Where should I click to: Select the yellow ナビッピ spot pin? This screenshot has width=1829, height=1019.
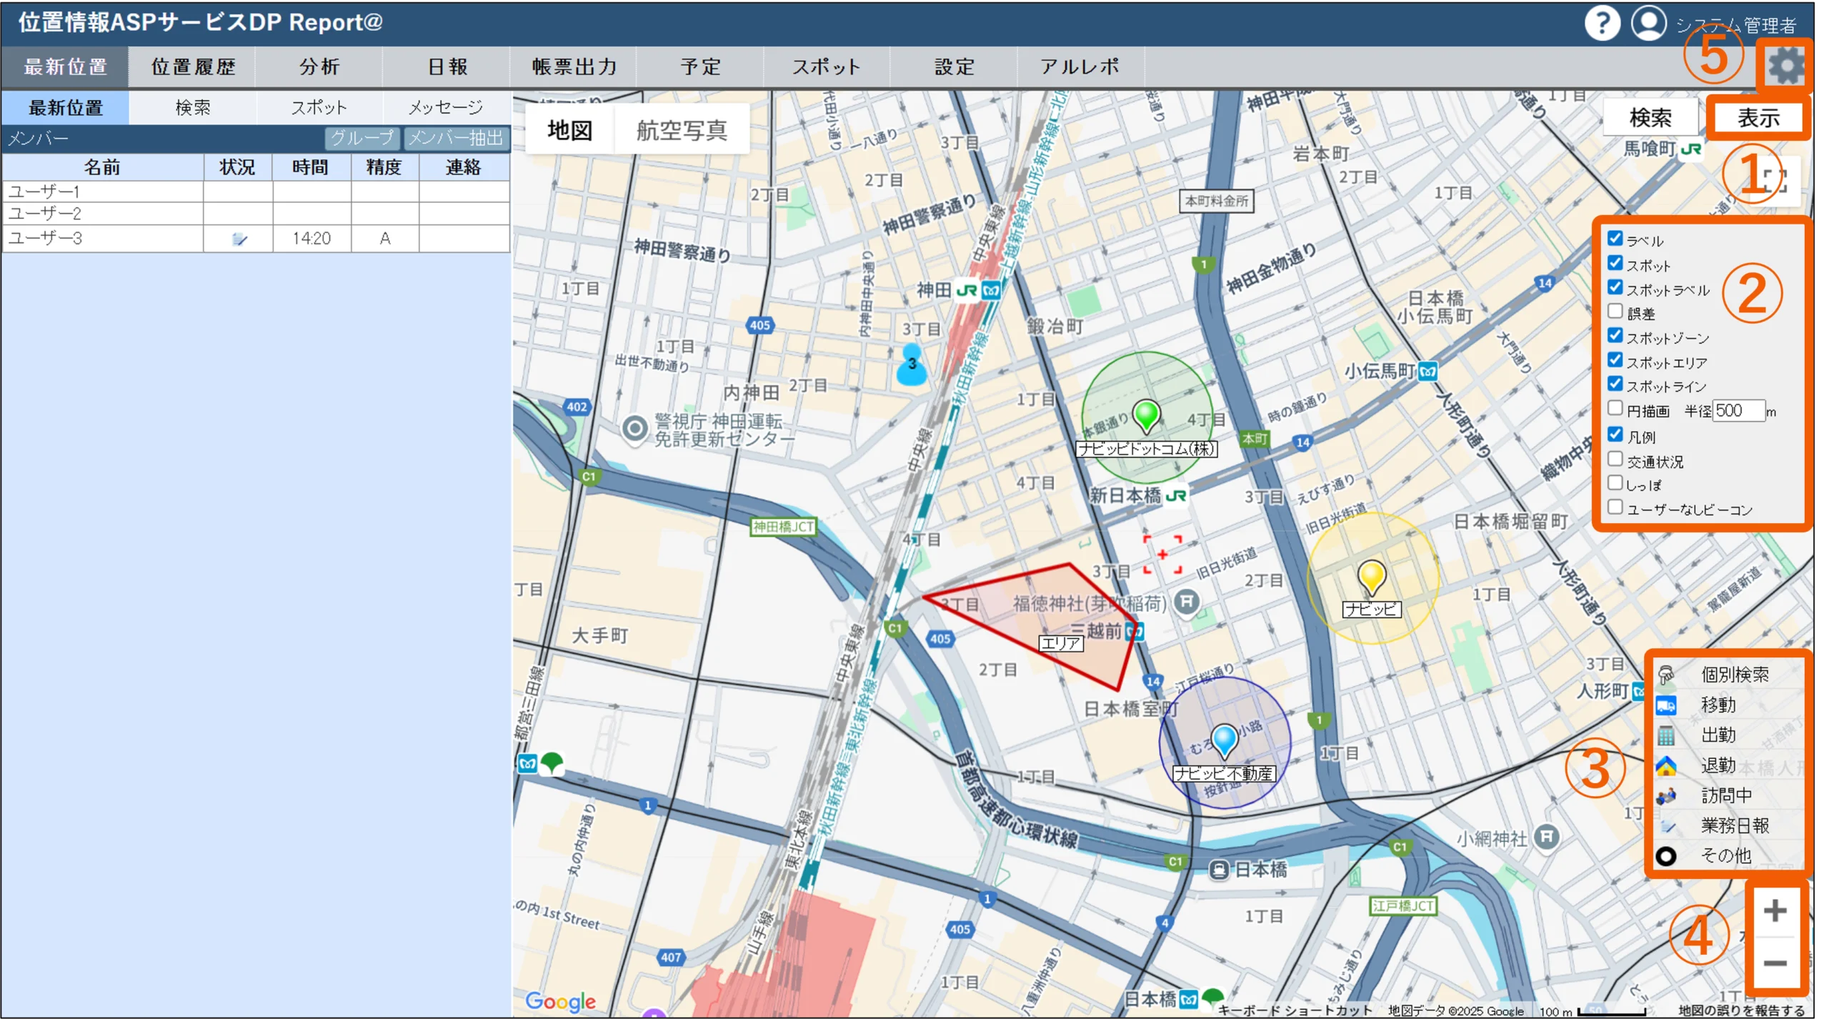[x=1370, y=579]
